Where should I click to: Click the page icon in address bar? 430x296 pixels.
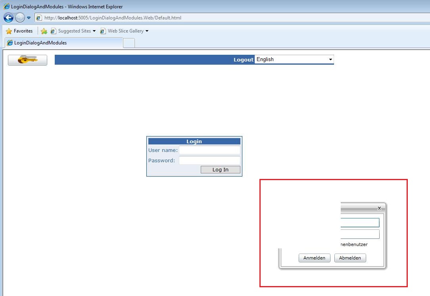click(x=39, y=18)
